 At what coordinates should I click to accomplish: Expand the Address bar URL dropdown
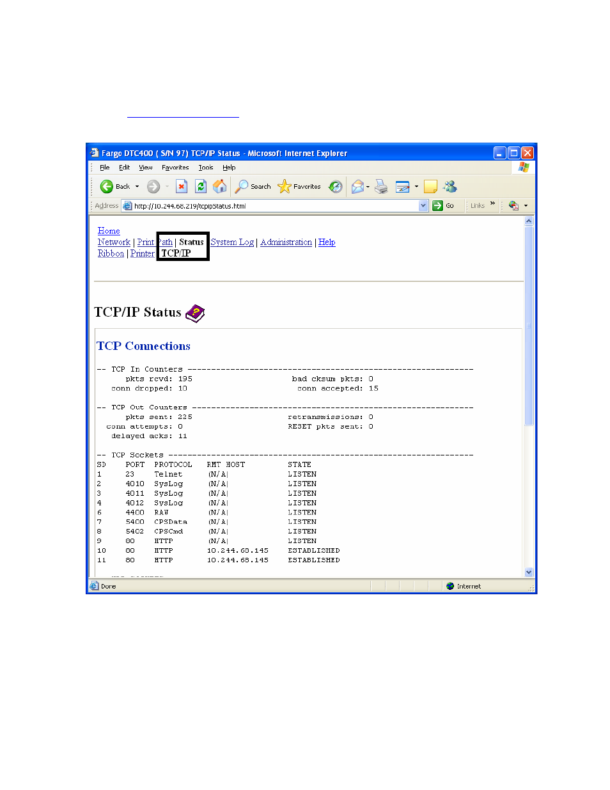pyautogui.click(x=423, y=206)
